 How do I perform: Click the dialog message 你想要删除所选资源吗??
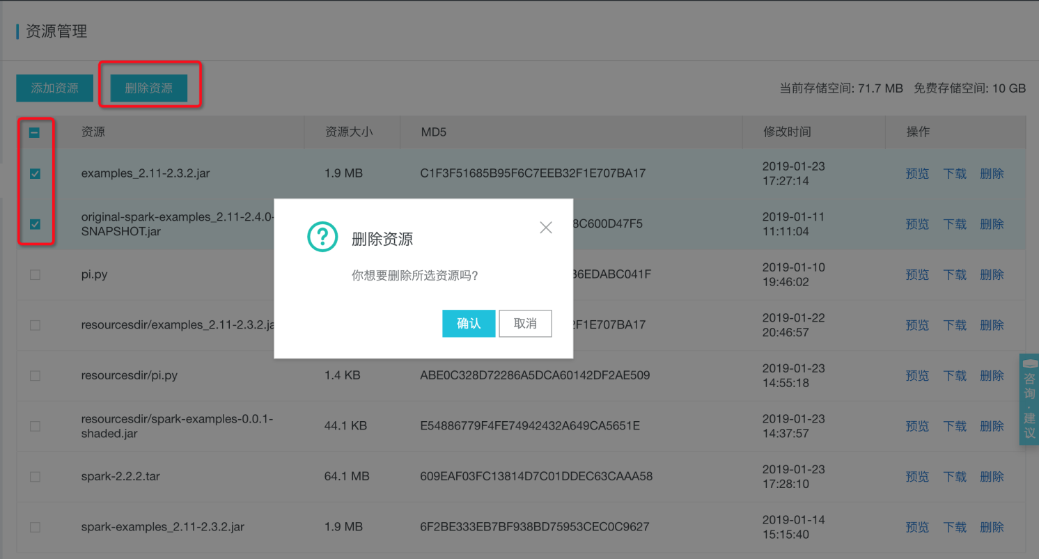(x=415, y=276)
